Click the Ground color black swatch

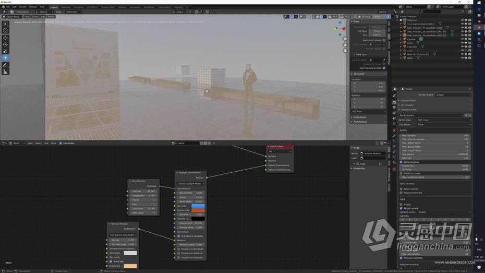click(198, 219)
